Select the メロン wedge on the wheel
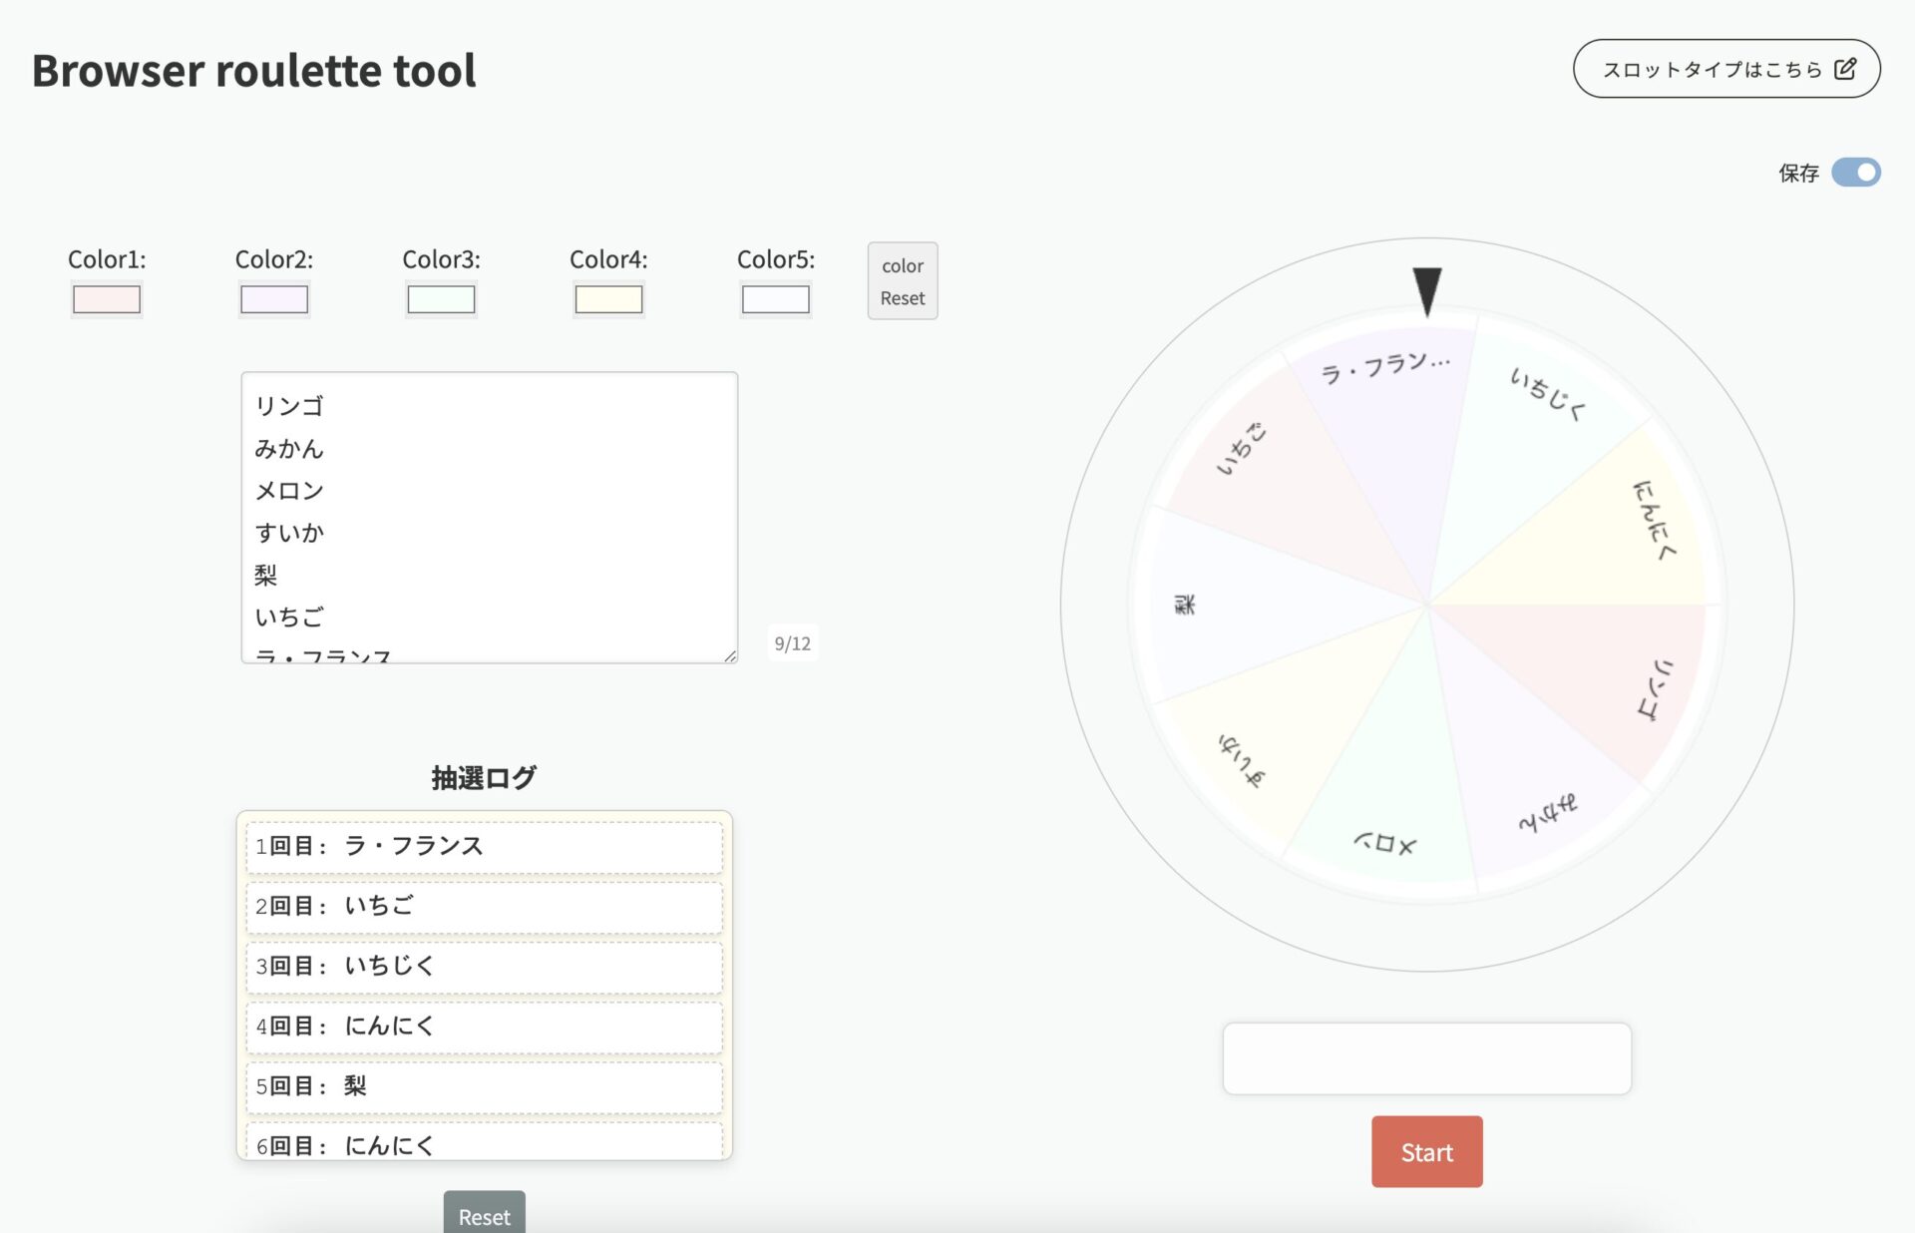 (x=1386, y=843)
